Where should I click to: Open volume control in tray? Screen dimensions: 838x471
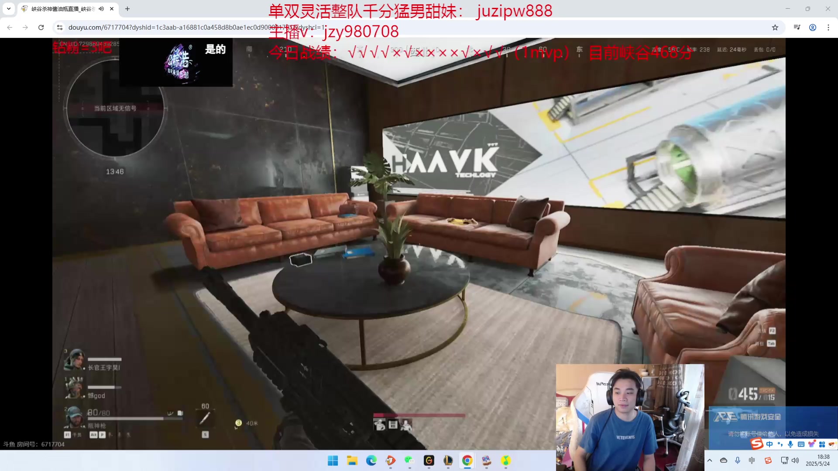pos(795,461)
